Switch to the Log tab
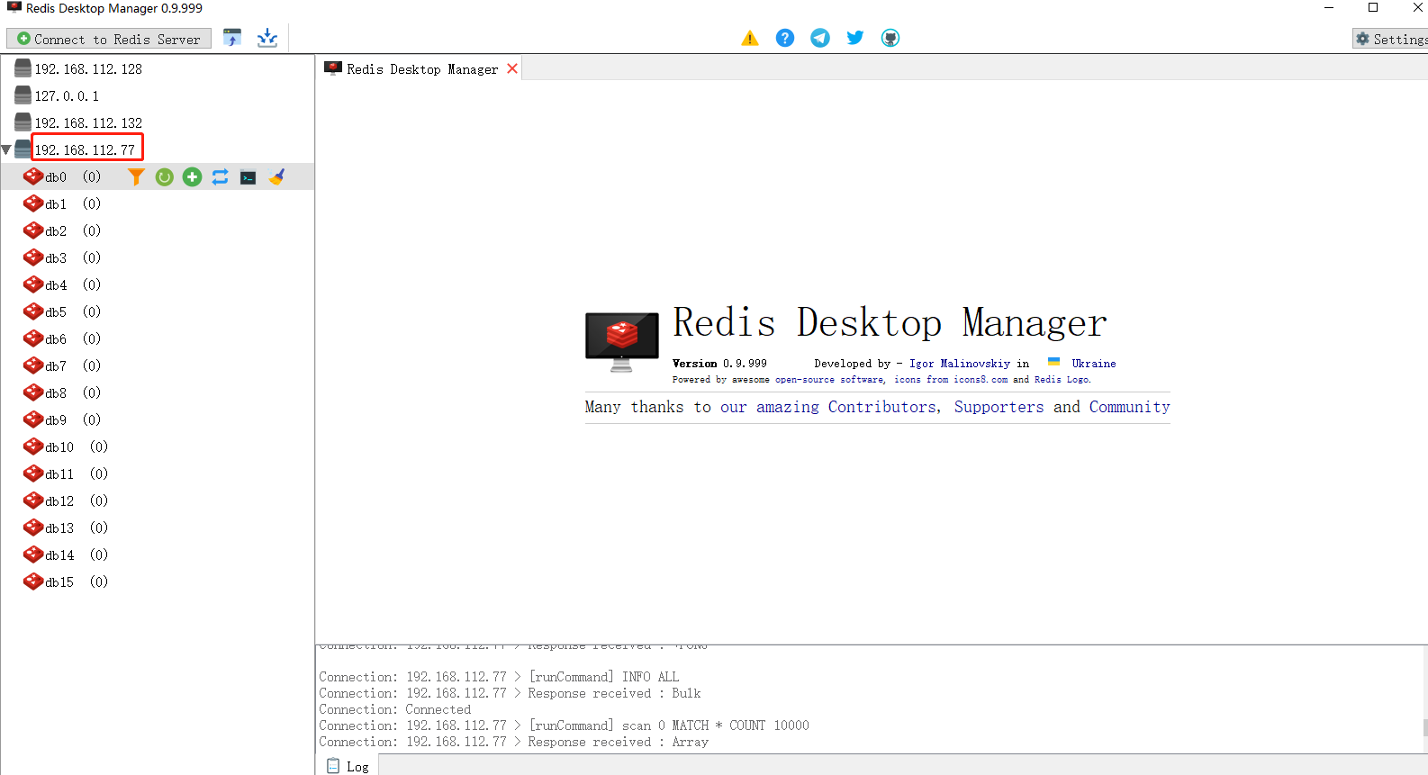The height and width of the screenshot is (775, 1428). [x=348, y=766]
